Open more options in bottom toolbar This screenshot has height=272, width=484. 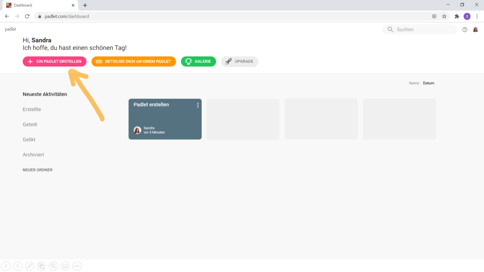[x=77, y=266]
